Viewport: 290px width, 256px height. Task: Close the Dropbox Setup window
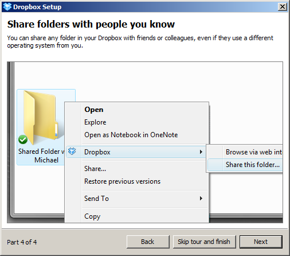[x=283, y=7]
